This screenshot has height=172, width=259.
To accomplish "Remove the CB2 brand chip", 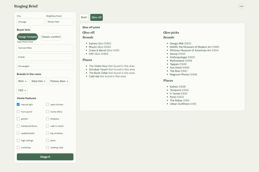I will click(x=25, y=90).
